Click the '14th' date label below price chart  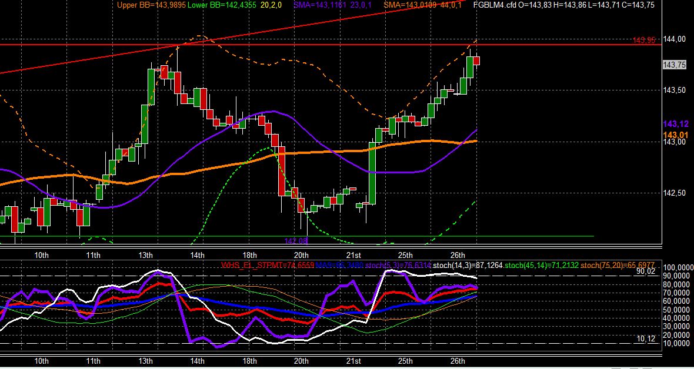coord(198,255)
